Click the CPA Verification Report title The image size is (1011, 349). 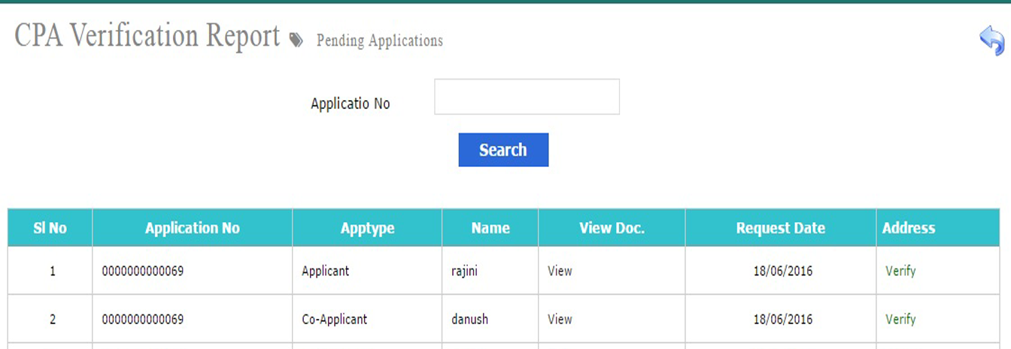(147, 36)
